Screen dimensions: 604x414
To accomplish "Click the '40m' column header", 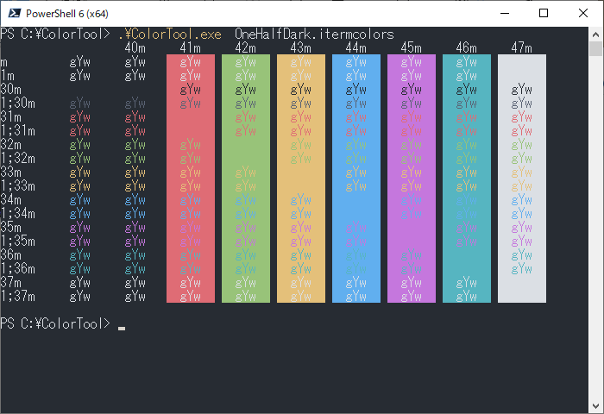I will pyautogui.click(x=135, y=48).
